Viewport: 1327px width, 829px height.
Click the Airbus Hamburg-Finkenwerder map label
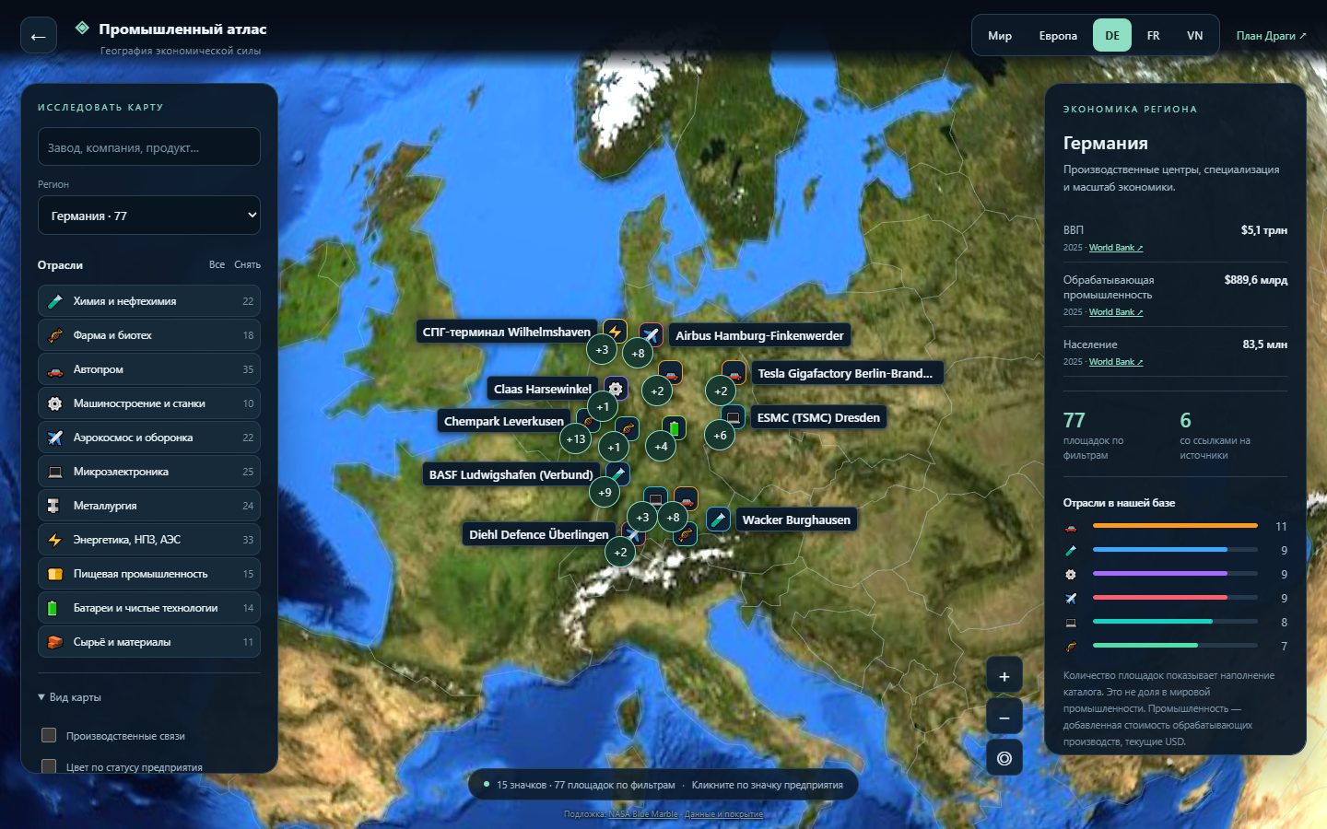click(x=759, y=335)
